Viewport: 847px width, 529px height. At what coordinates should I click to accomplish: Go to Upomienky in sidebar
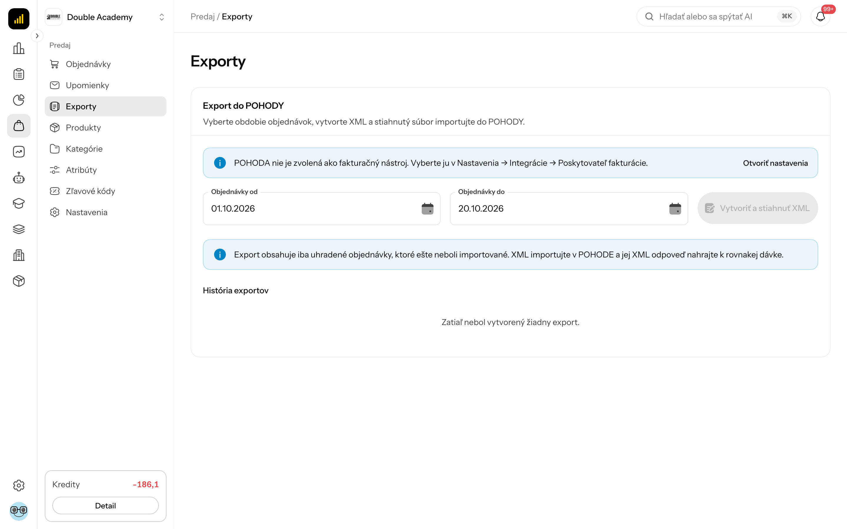105,85
